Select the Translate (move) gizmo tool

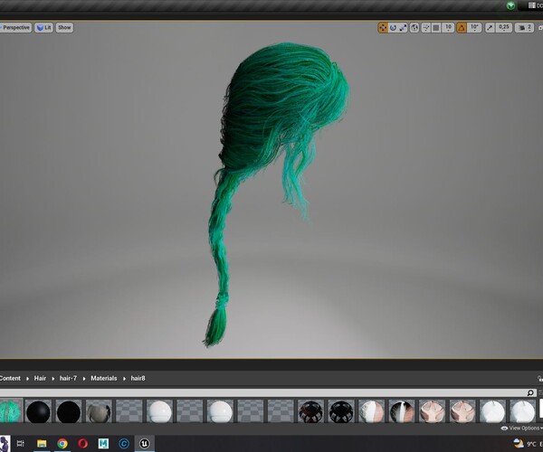(x=383, y=28)
